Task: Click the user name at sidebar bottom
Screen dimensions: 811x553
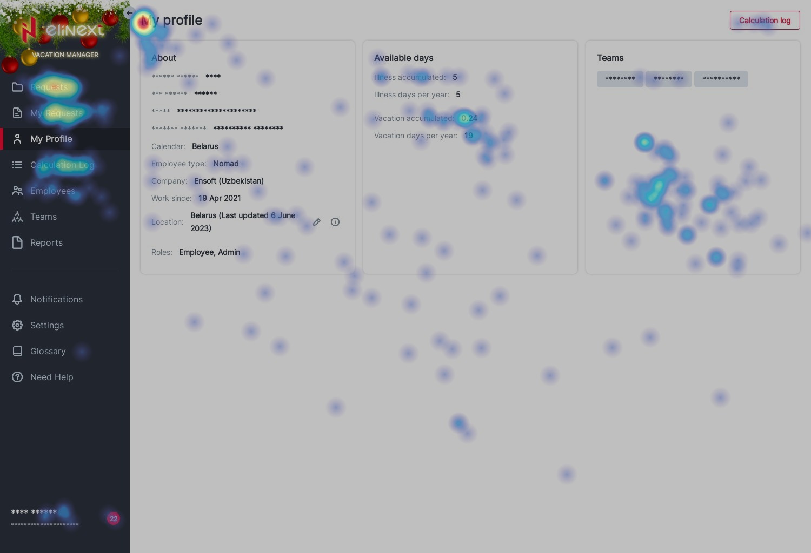Action: [x=34, y=512]
